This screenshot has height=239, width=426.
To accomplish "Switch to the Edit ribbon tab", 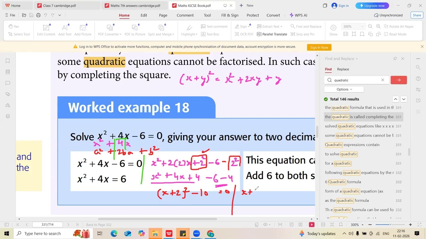I will point(144,15).
